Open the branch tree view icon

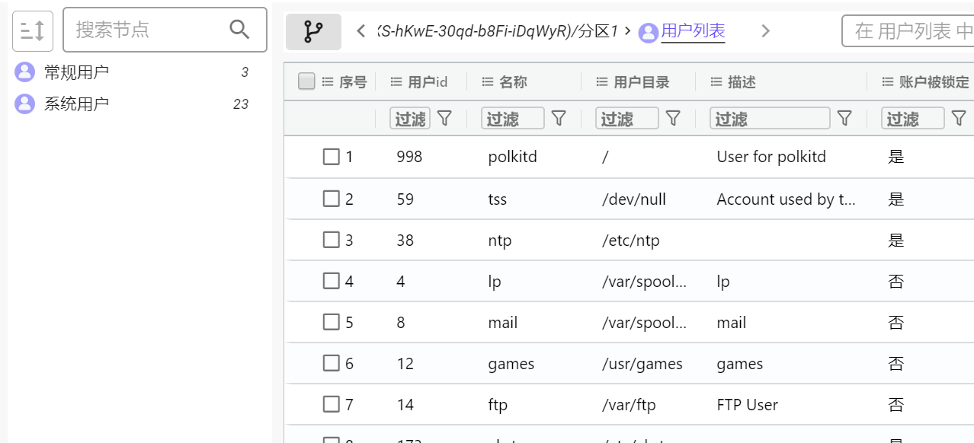[x=313, y=31]
